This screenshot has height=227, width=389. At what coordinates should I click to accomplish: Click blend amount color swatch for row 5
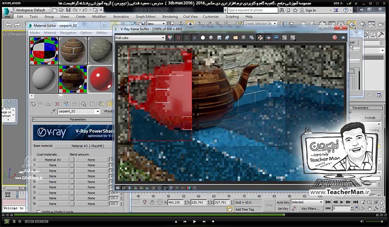[72, 182]
